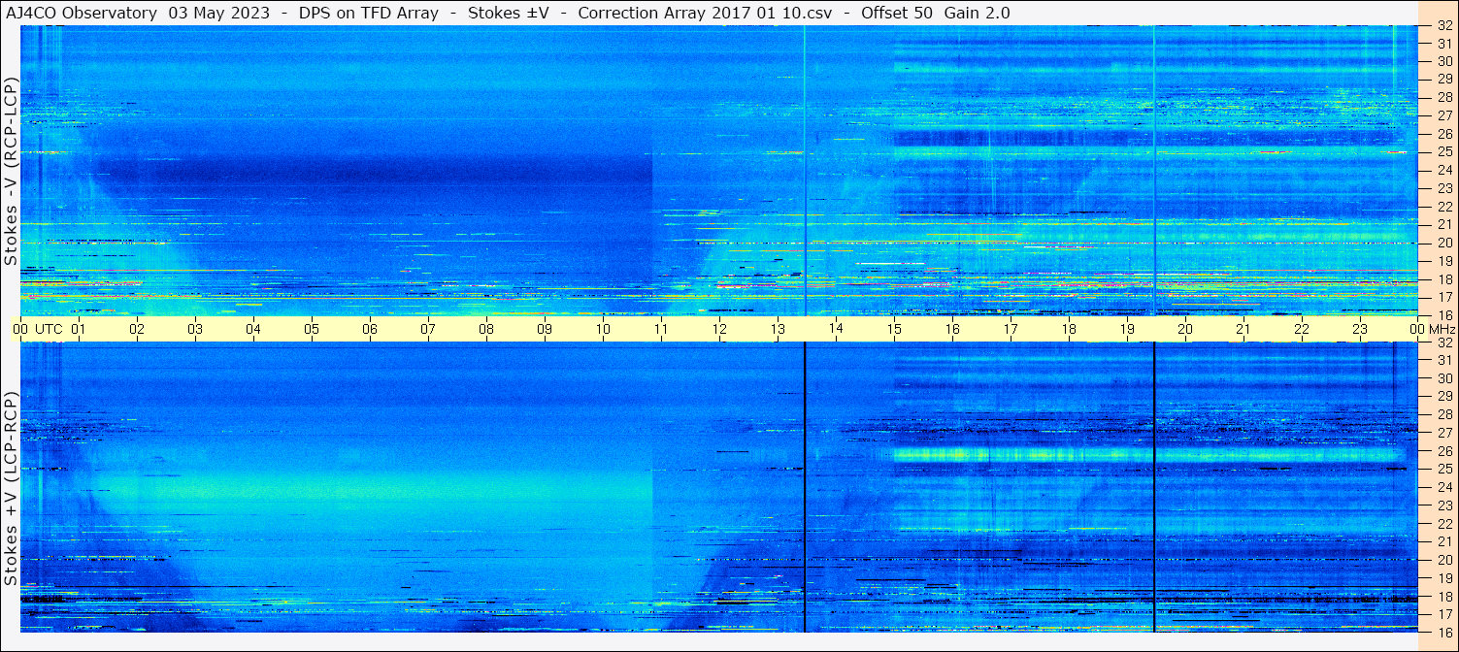Click hour 01 on the time axis

79,329
